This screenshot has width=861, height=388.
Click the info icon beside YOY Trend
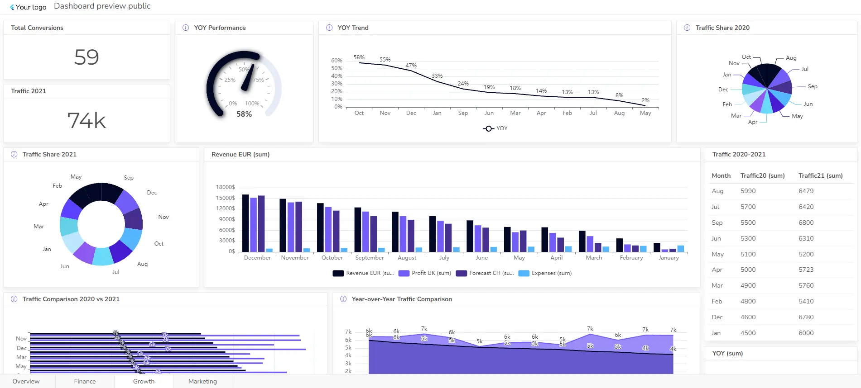(x=329, y=28)
